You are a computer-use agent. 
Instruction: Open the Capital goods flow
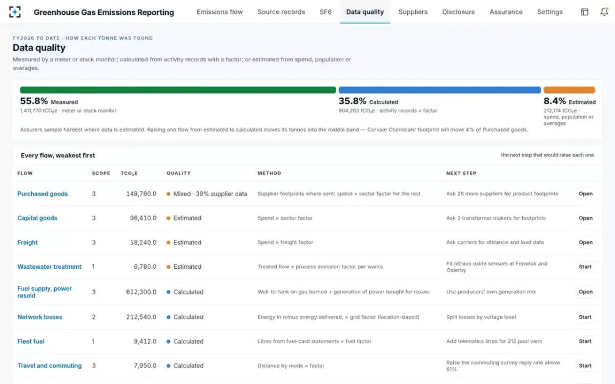(x=37, y=218)
